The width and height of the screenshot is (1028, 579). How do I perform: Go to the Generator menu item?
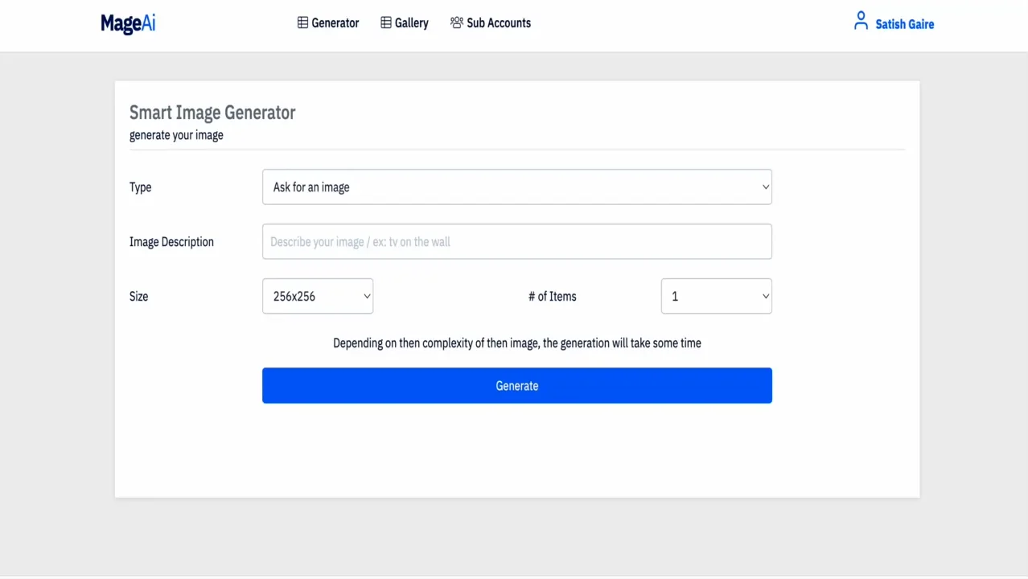coord(335,23)
